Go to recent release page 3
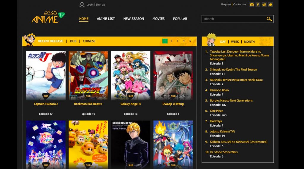Viewport: 304px width, 169px height. click(178, 41)
